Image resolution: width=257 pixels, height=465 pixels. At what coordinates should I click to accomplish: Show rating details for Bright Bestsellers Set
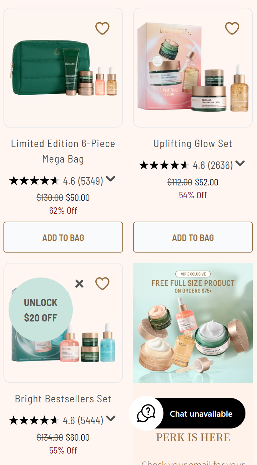111,418
